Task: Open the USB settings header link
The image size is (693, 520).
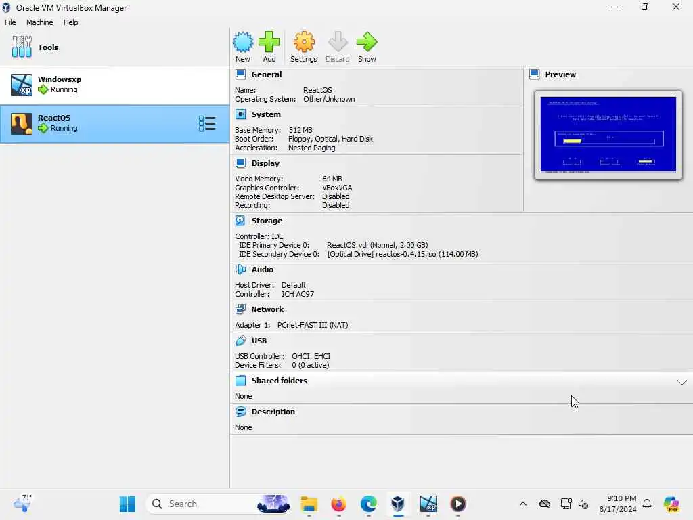Action: 259,341
